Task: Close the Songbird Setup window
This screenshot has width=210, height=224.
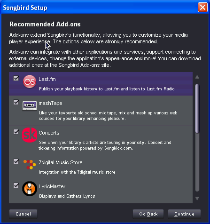Action: pos(202,8)
